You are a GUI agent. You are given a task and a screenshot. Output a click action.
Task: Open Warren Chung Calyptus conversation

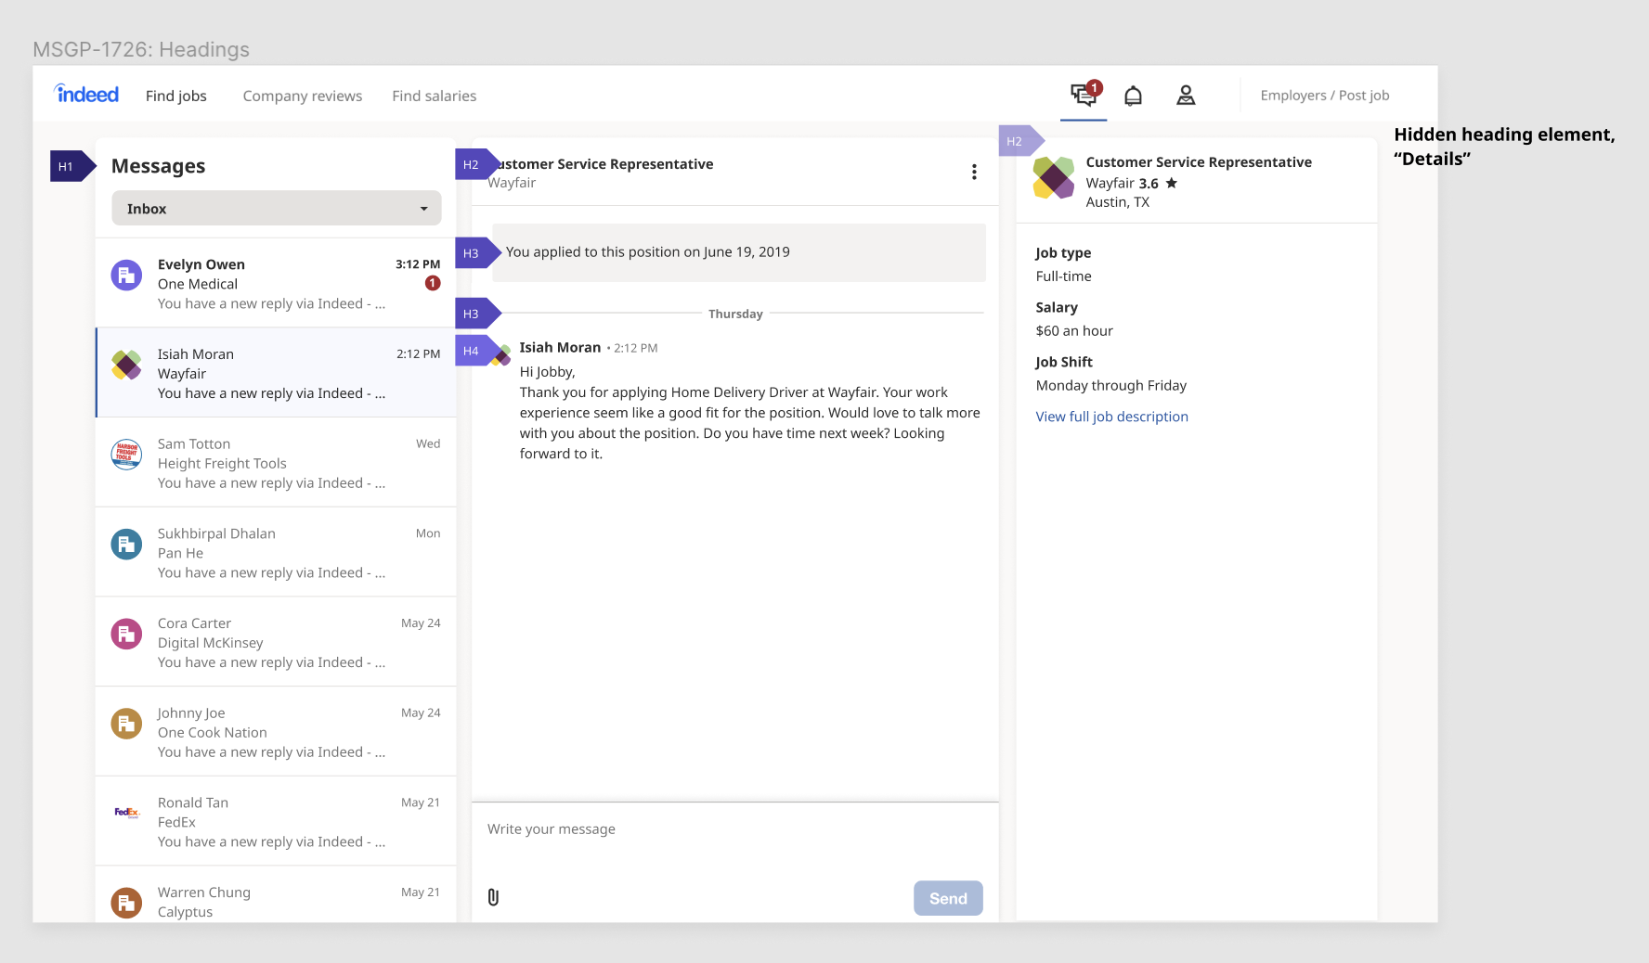(276, 894)
